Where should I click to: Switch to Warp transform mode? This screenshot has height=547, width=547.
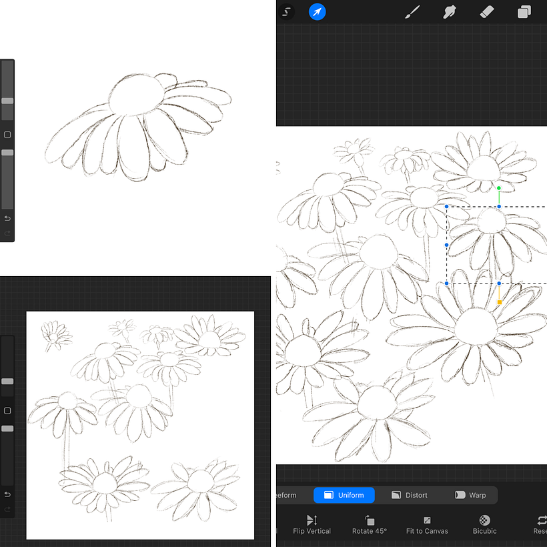tap(470, 495)
